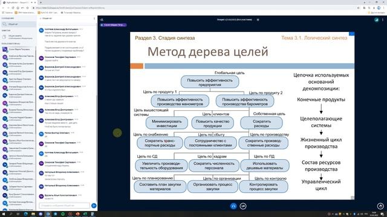Make the presentation fullscreen from the slide's bottom corner
This screenshot has height=217, width=387.
(353, 198)
